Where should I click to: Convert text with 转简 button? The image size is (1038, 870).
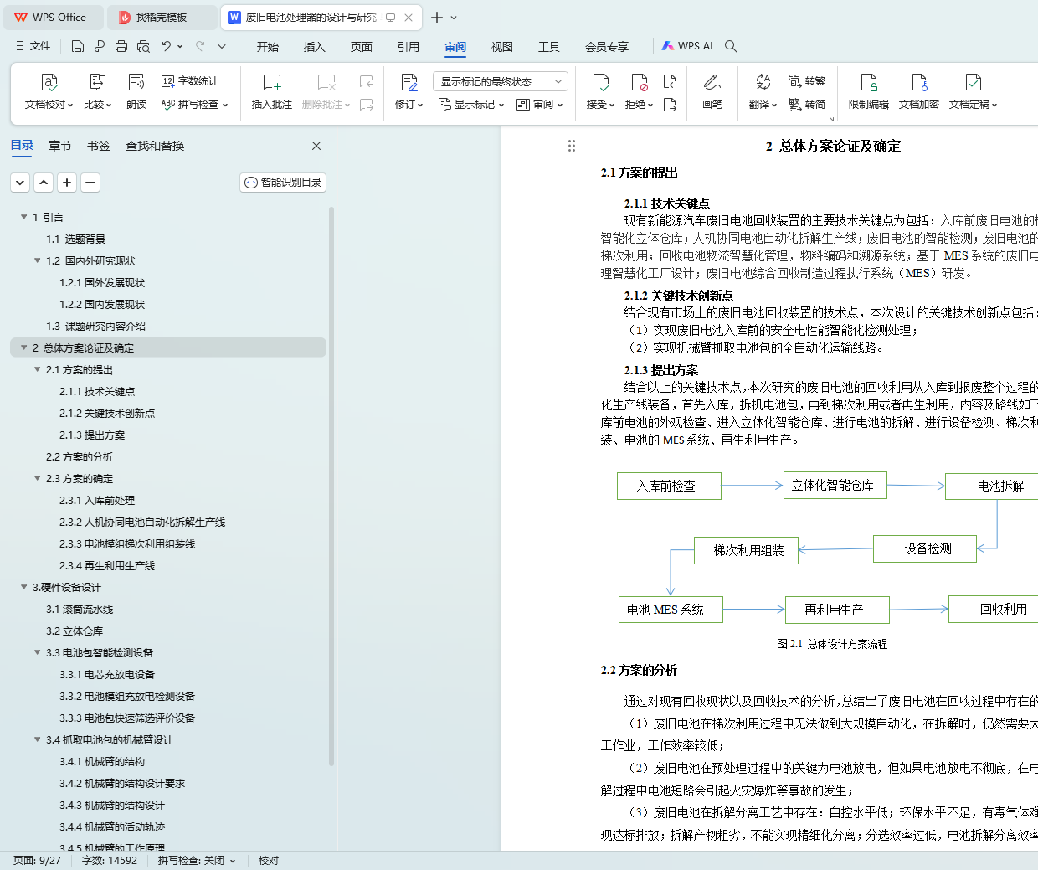point(807,105)
